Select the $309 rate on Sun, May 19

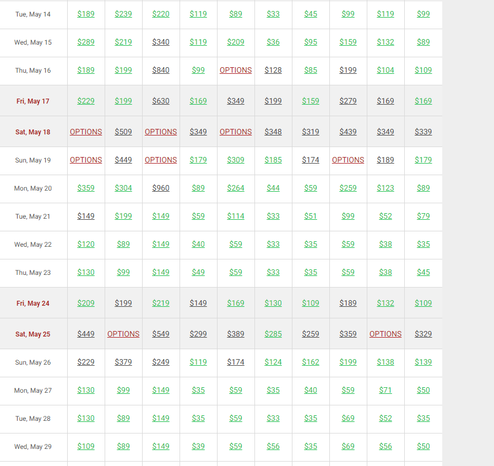click(236, 160)
